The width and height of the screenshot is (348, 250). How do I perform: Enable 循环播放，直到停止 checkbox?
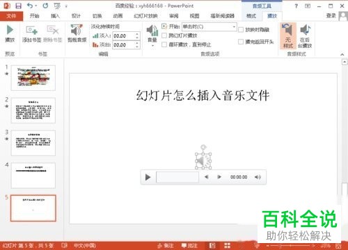[164, 44]
